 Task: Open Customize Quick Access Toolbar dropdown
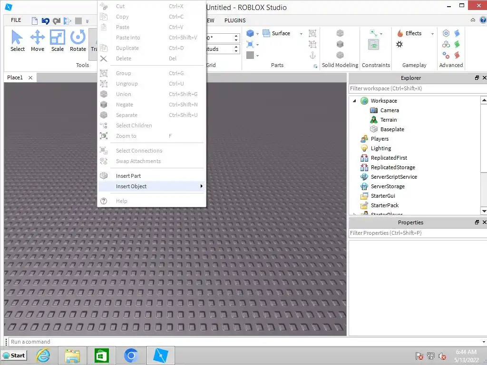coord(88,21)
